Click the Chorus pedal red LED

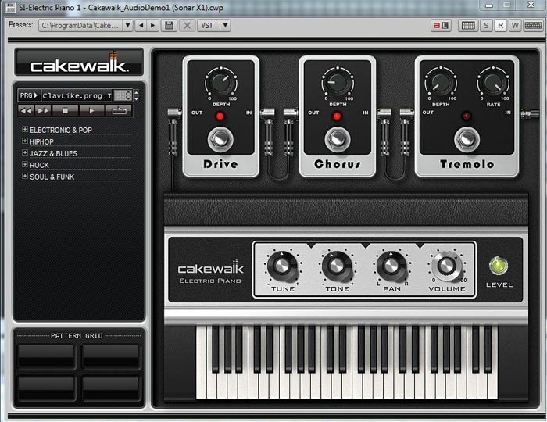337,116
